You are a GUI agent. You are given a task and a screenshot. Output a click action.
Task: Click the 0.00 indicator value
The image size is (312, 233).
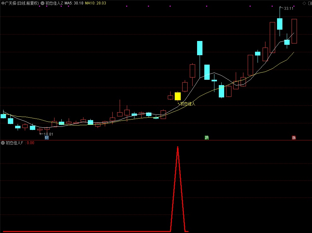pyautogui.click(x=31, y=143)
